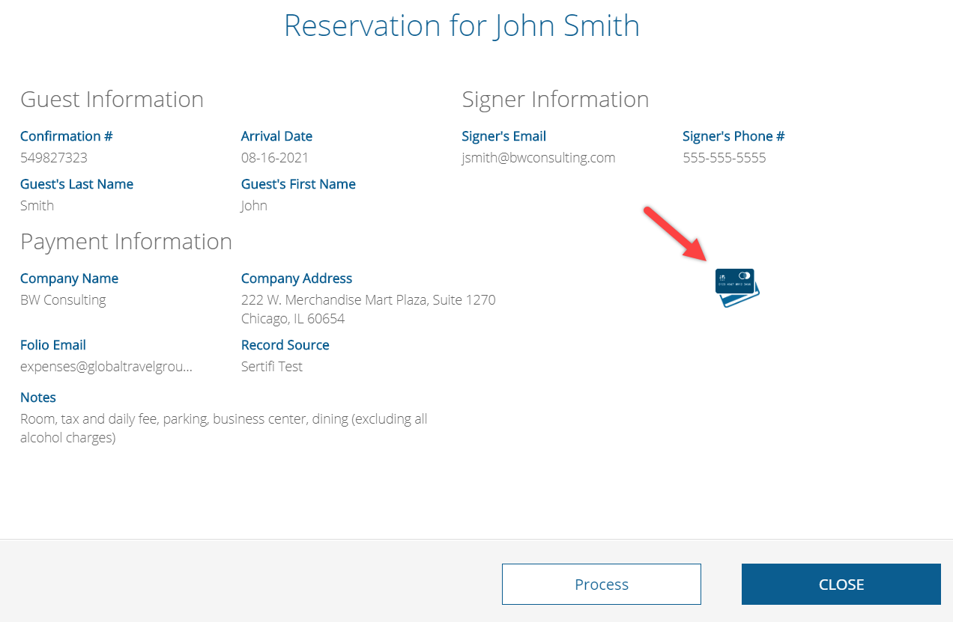The image size is (953, 622).
Task: Select the guest's first name John
Action: point(254,206)
